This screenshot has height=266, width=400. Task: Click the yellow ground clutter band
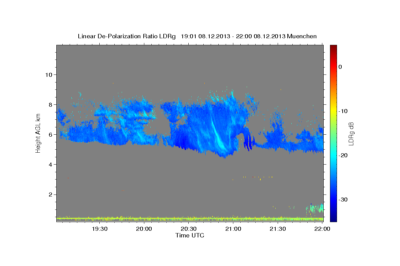(x=190, y=218)
